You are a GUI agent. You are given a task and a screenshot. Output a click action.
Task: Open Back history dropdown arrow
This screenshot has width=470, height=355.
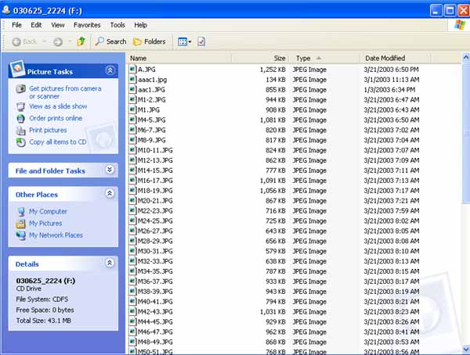(x=44, y=41)
